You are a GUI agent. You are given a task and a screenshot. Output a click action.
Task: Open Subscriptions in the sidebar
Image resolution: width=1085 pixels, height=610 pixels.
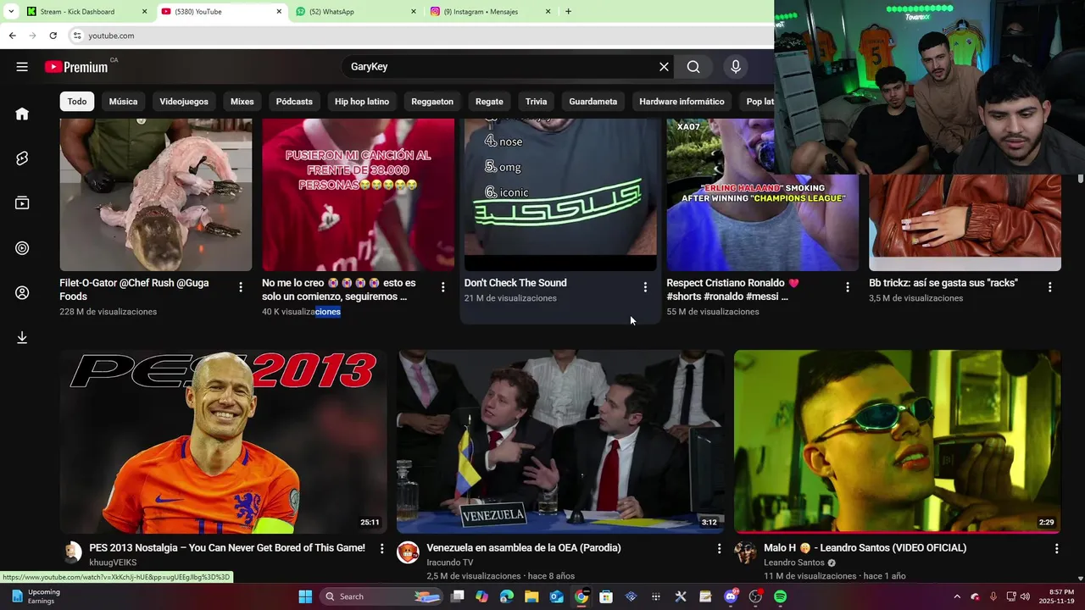tap(22, 203)
